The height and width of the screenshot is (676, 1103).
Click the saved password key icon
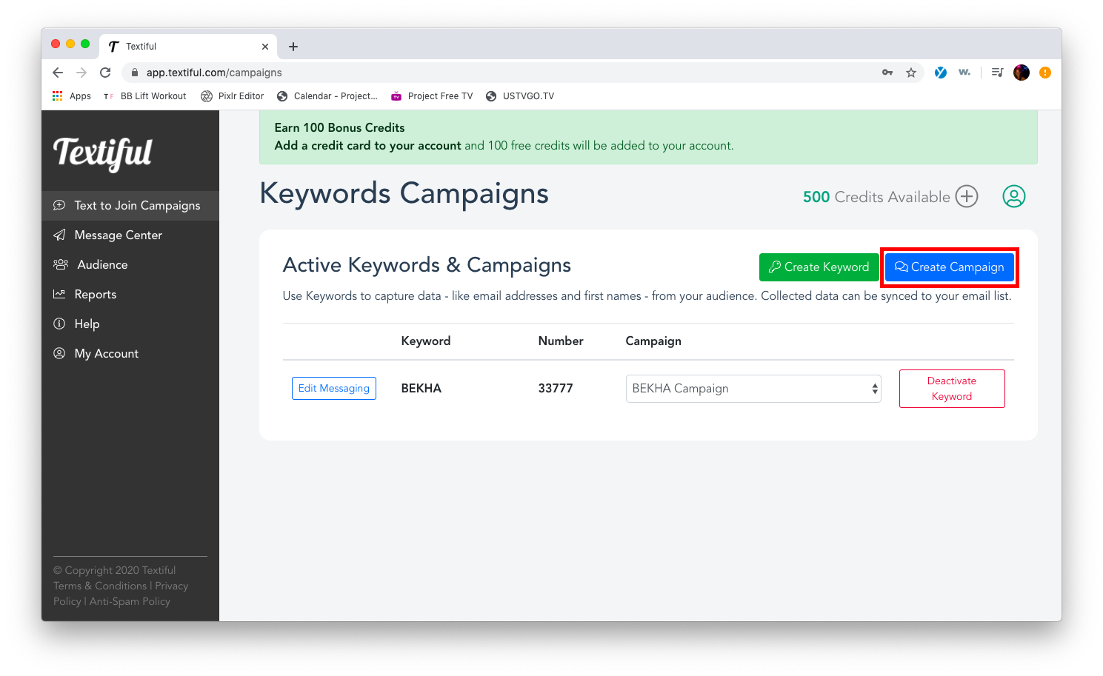[x=887, y=73]
